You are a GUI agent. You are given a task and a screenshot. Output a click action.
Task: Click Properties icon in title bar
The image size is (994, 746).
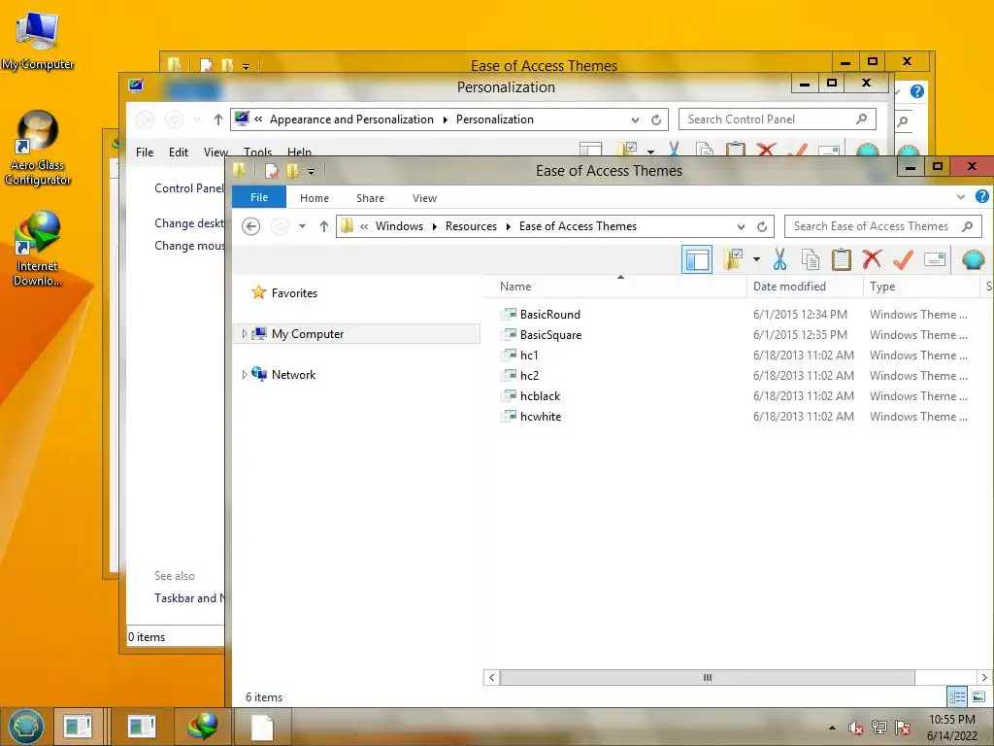pos(272,171)
